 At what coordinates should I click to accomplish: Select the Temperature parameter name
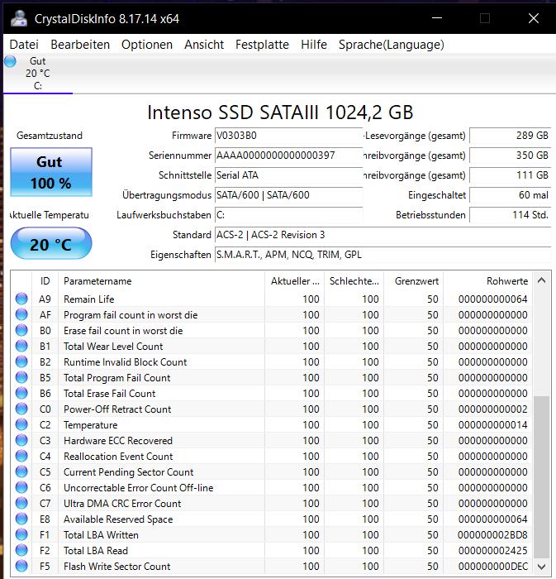pos(90,425)
